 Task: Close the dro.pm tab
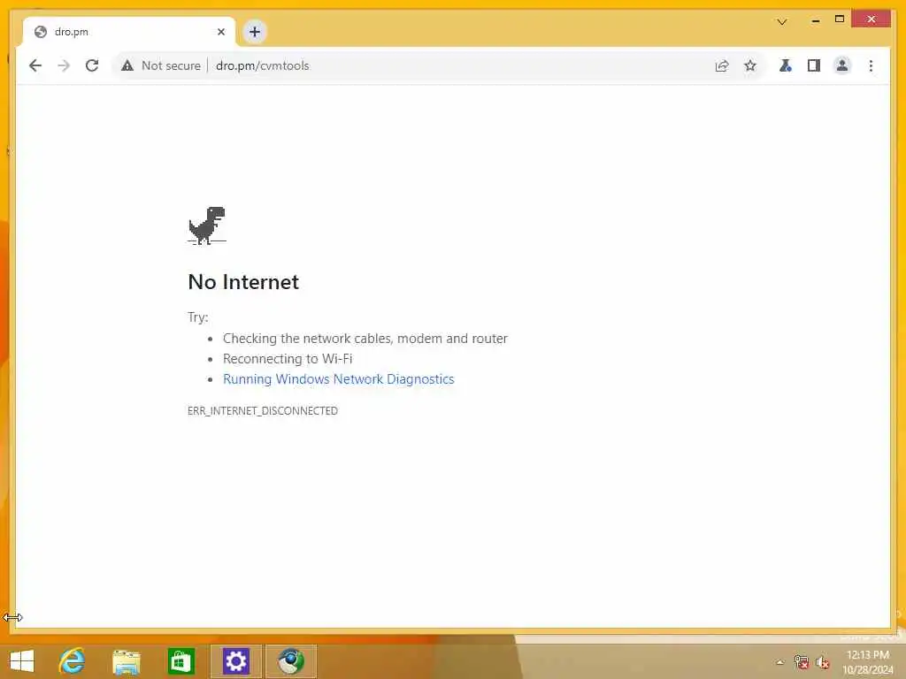coord(220,32)
